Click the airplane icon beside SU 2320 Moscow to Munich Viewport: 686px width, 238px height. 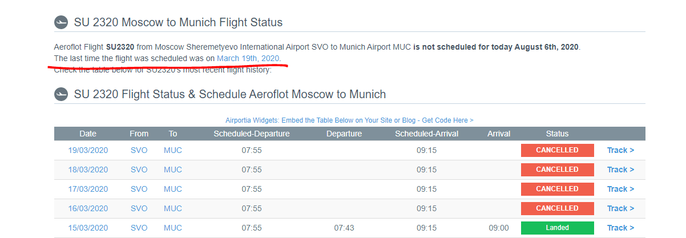point(61,23)
